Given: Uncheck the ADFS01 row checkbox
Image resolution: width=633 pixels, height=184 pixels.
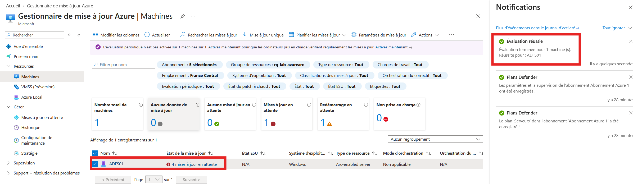Looking at the screenshot, I should coord(95,164).
